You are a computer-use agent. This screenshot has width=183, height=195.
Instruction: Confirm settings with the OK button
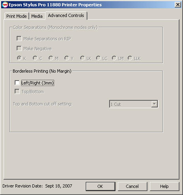[100, 186]
